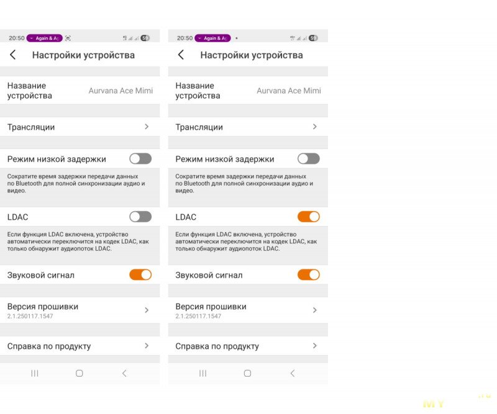Image resolution: width=497 pixels, height=414 pixels.
Task: Tap back button on left phone navigation bar
Action: pyautogui.click(x=124, y=374)
